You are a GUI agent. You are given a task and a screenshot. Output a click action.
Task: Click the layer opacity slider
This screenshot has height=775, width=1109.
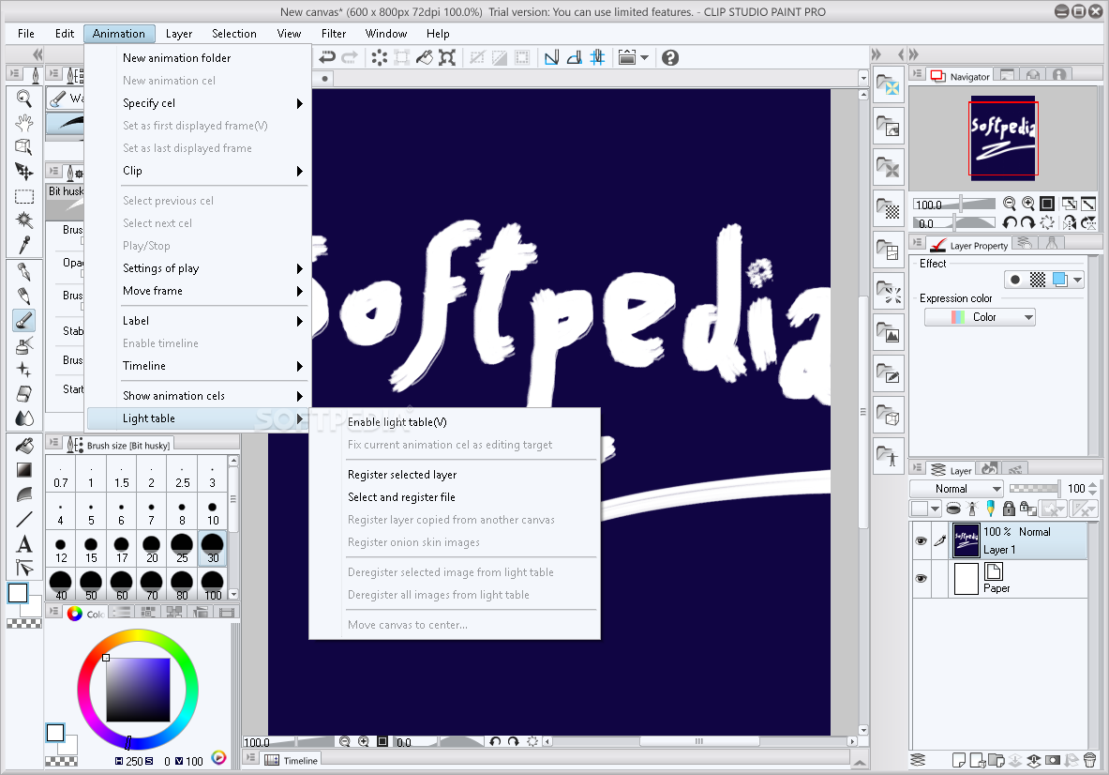1034,488
